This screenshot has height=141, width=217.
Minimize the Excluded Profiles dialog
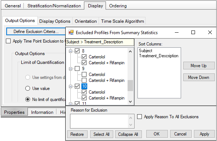tap(177, 32)
